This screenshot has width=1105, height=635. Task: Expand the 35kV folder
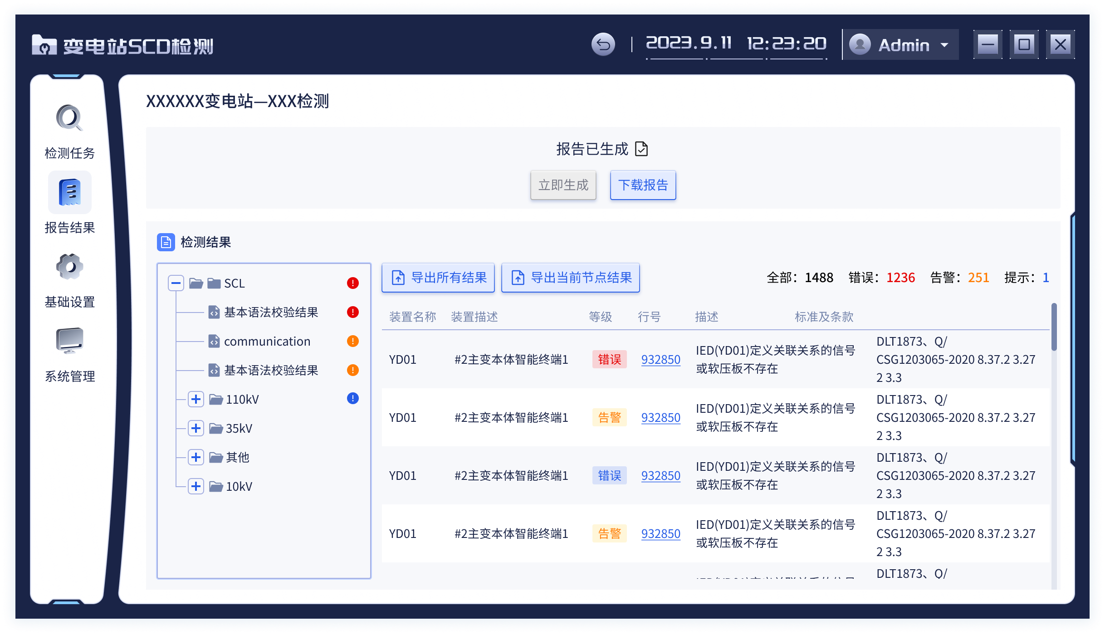pos(196,428)
